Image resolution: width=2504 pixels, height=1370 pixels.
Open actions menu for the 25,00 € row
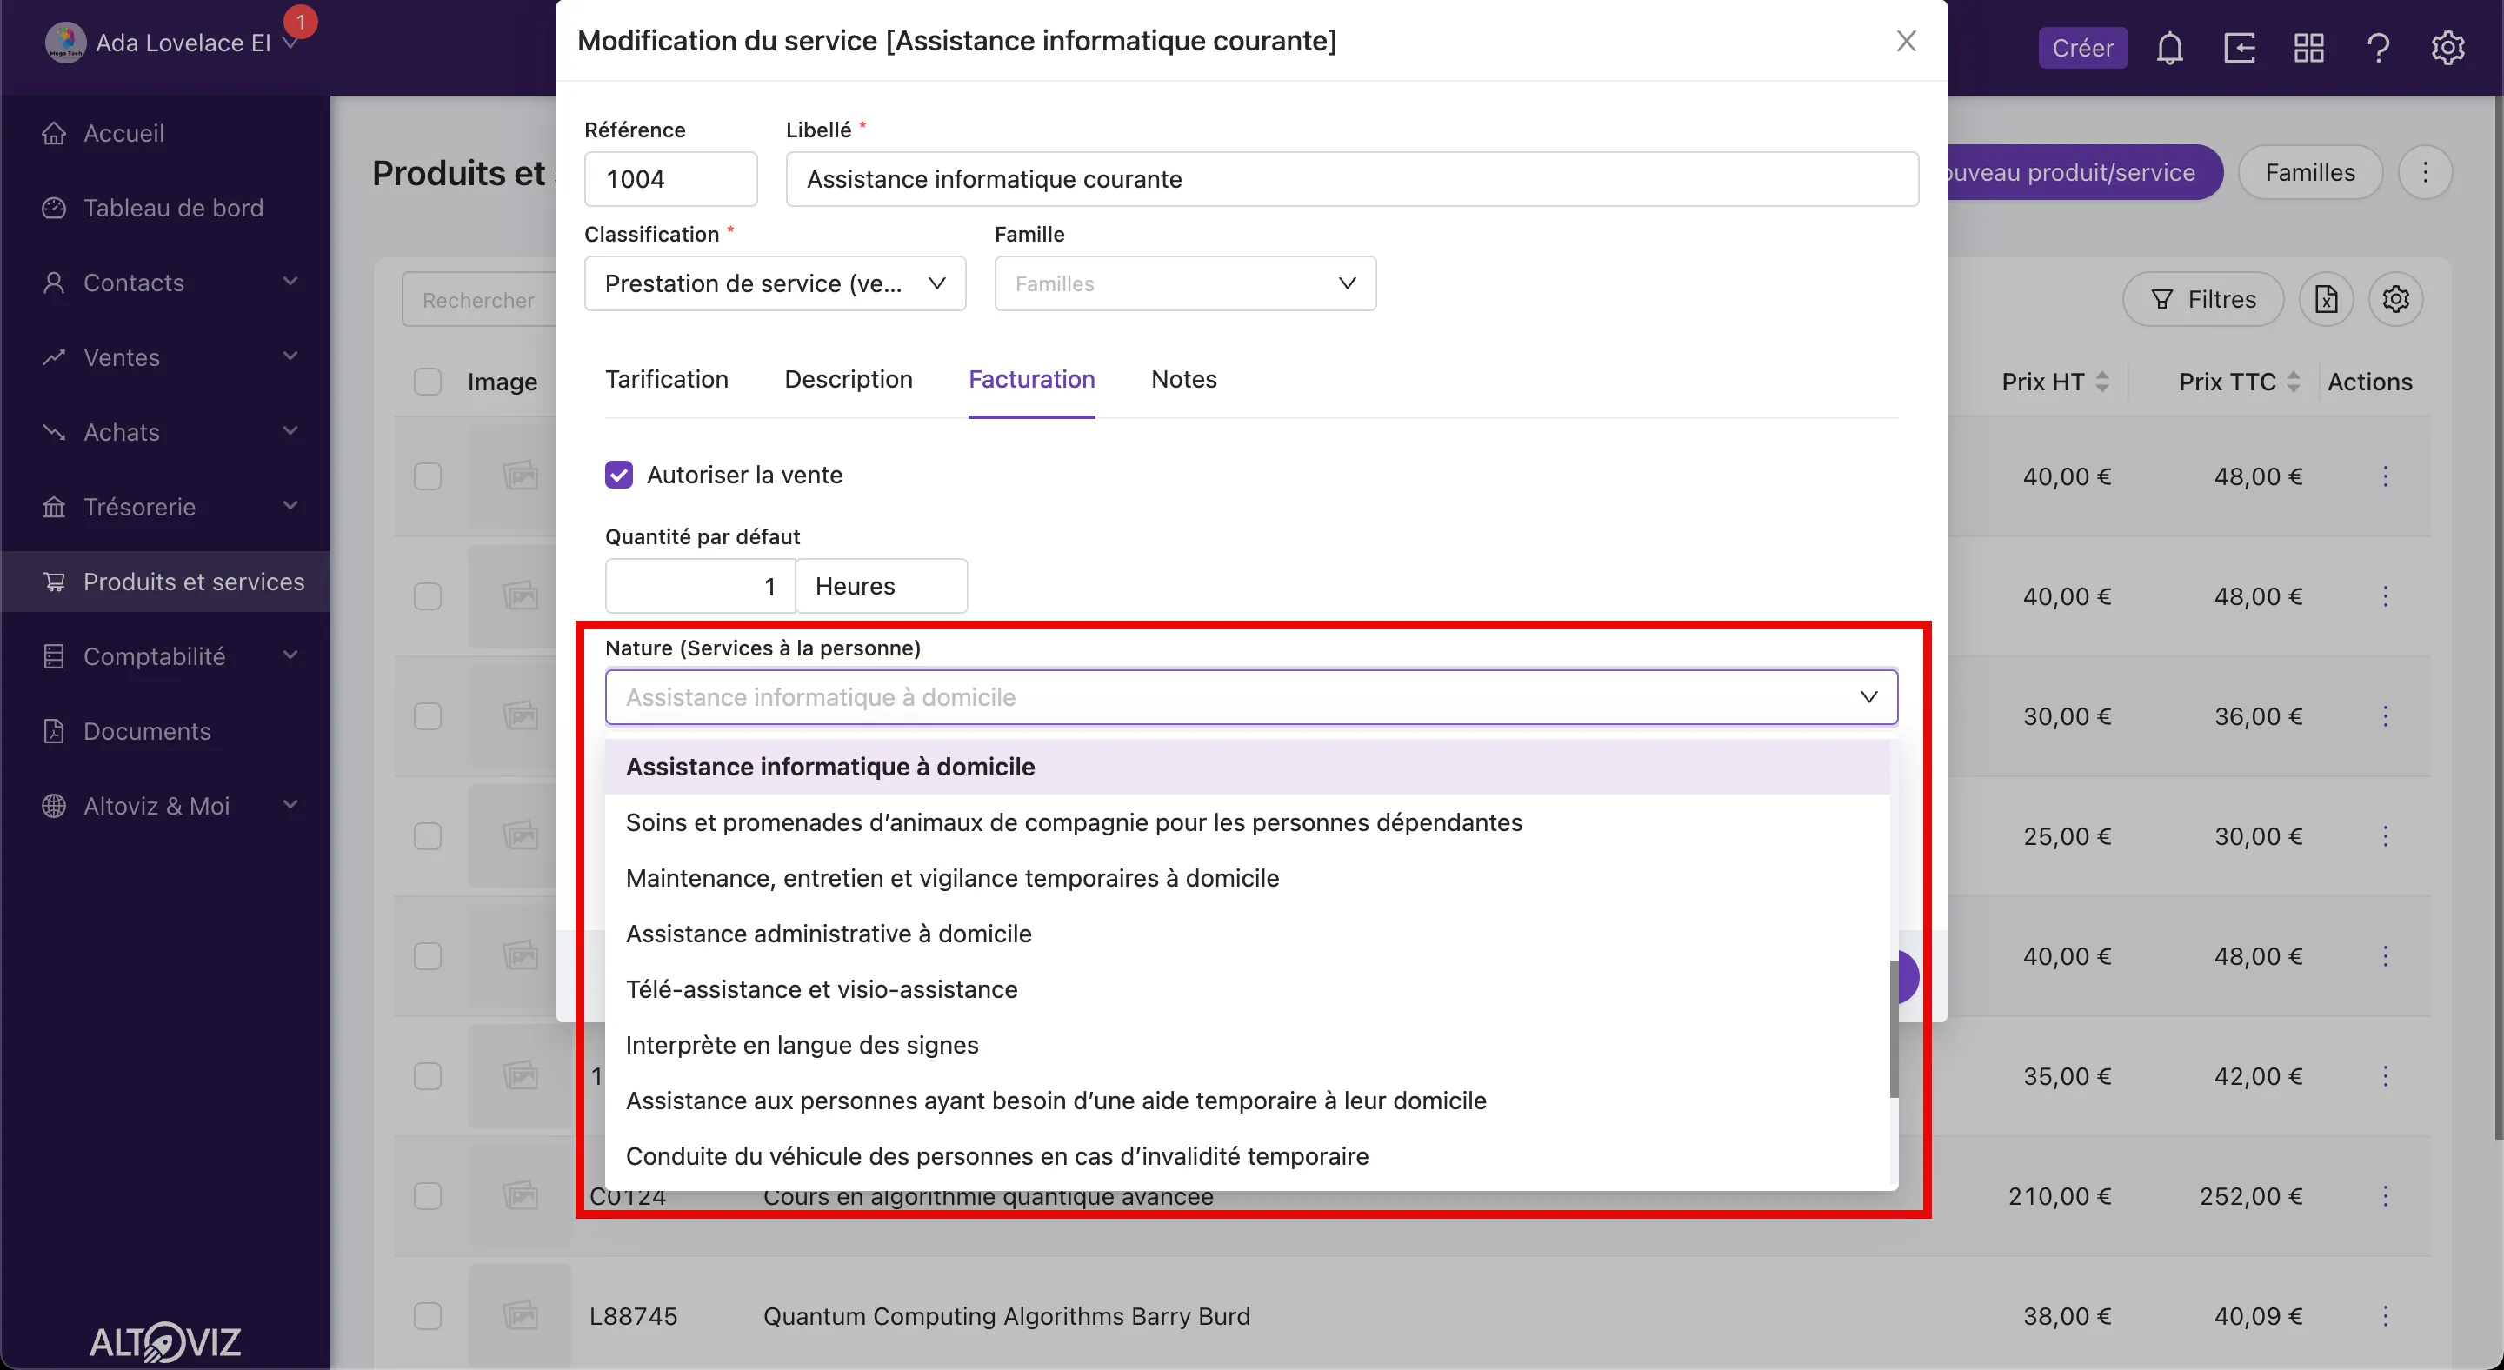coord(2386,836)
